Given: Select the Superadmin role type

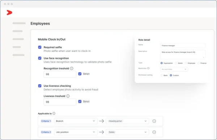Looking at the screenshot, I should (x=162, y=63).
